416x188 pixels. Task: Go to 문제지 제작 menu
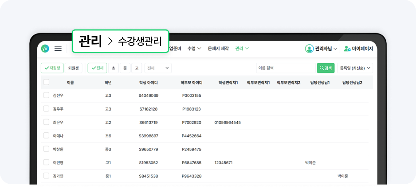pyautogui.click(x=218, y=49)
